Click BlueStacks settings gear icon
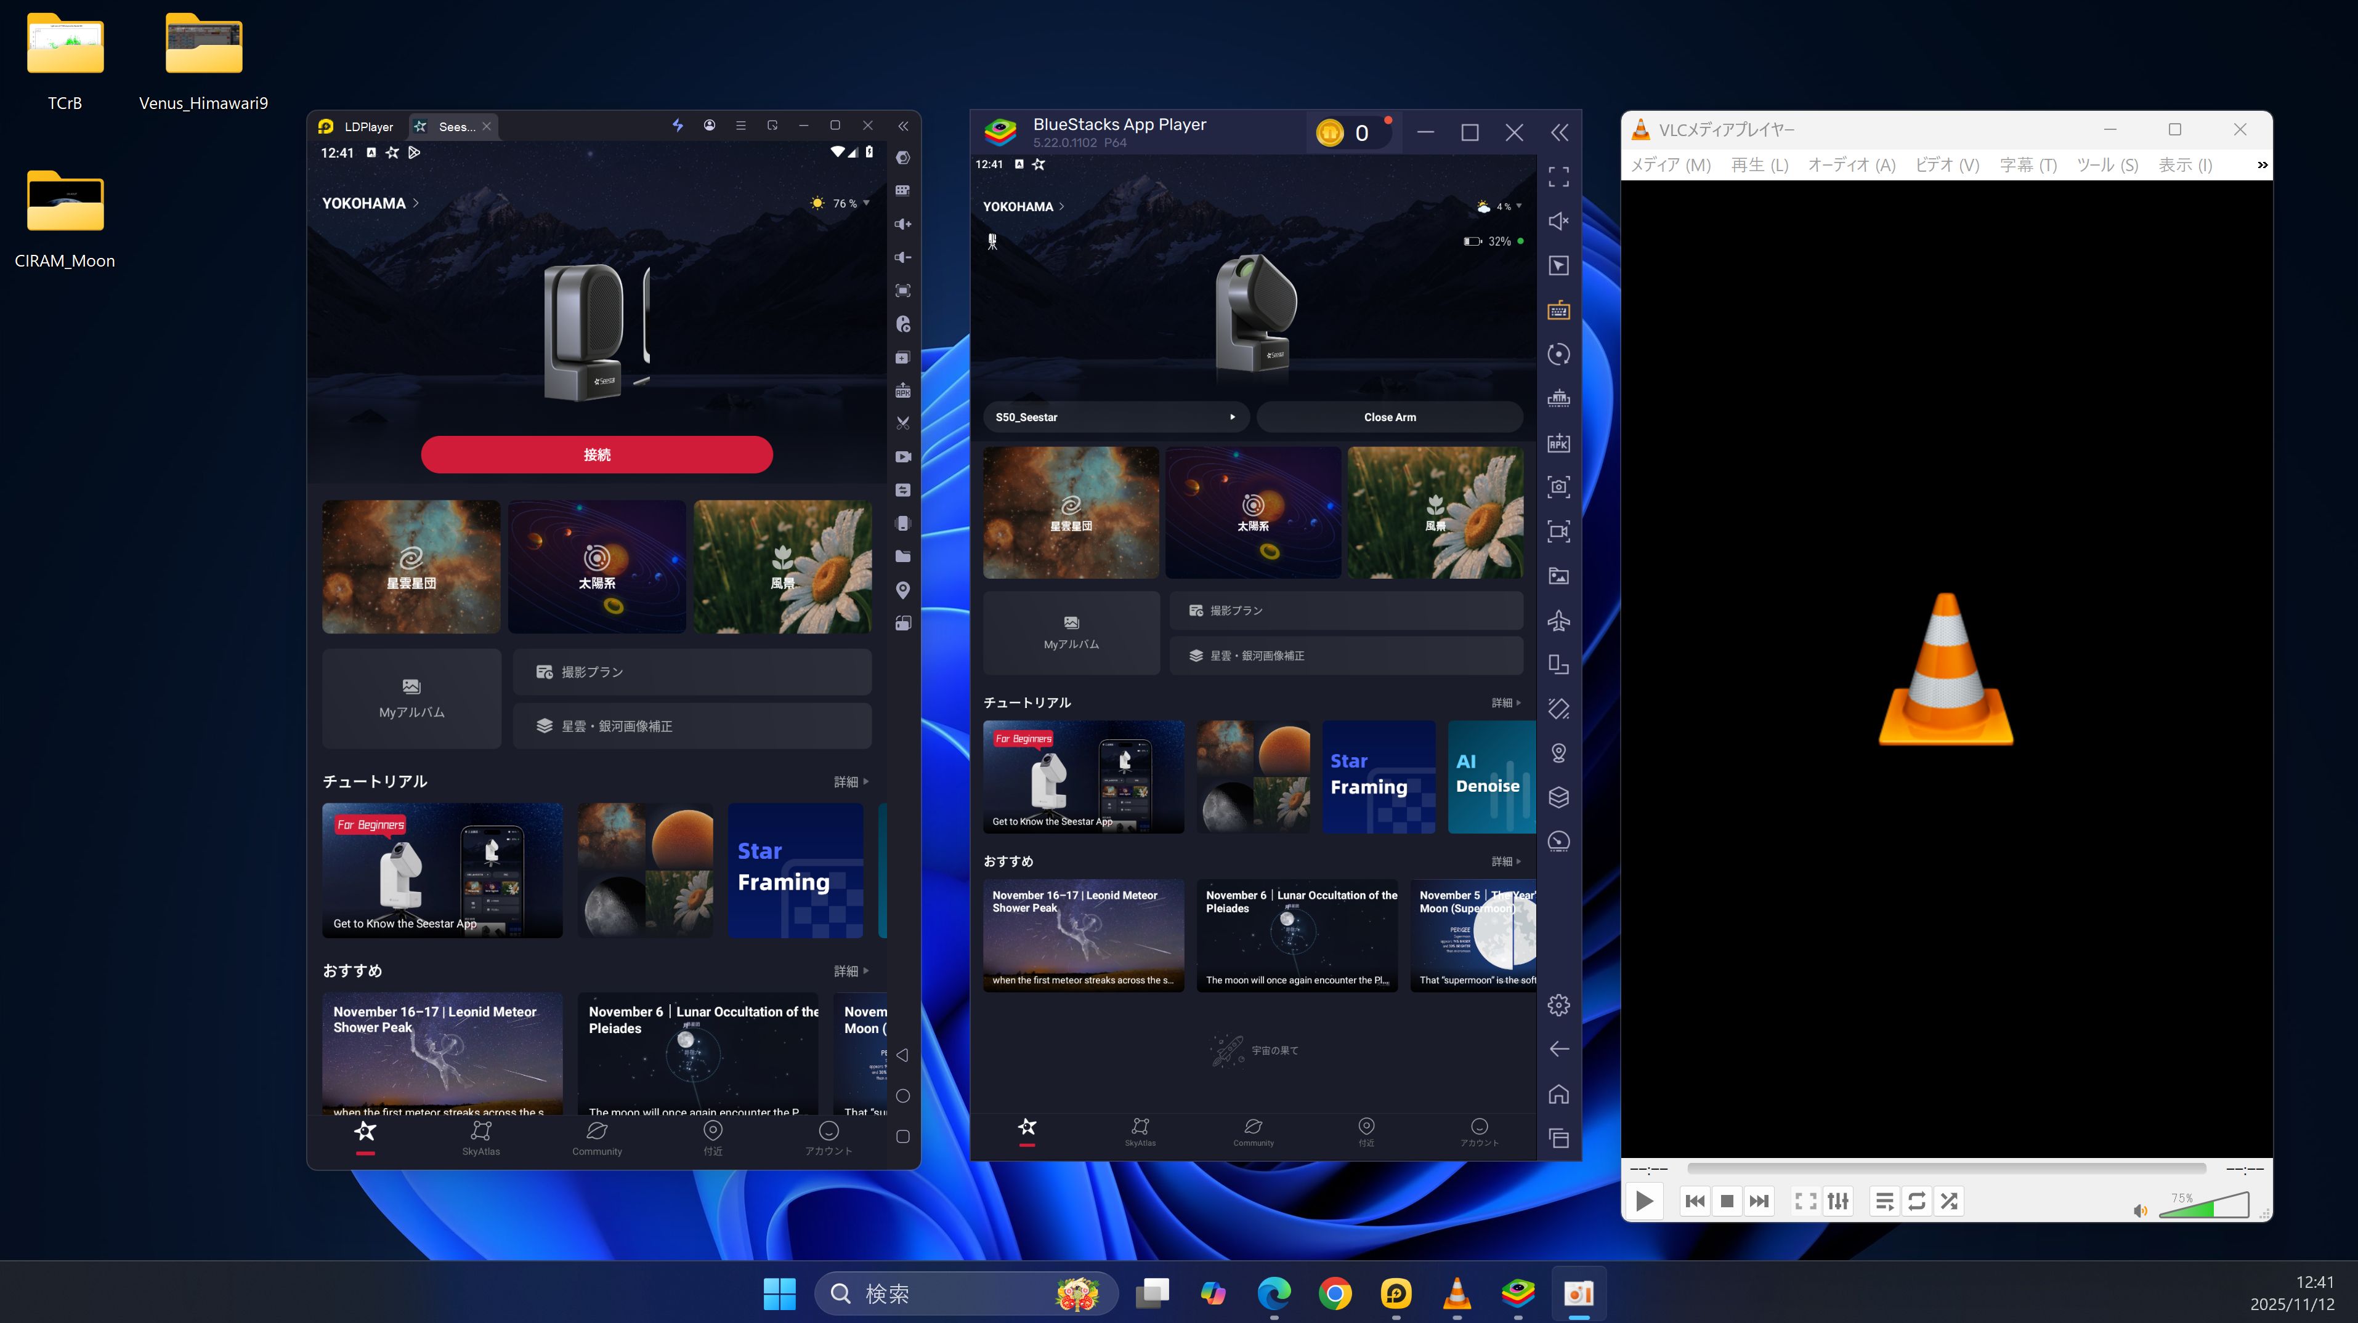 [1558, 1005]
